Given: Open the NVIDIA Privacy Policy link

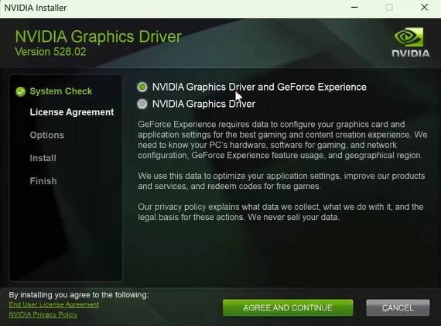Looking at the screenshot, I should pyautogui.click(x=43, y=314).
